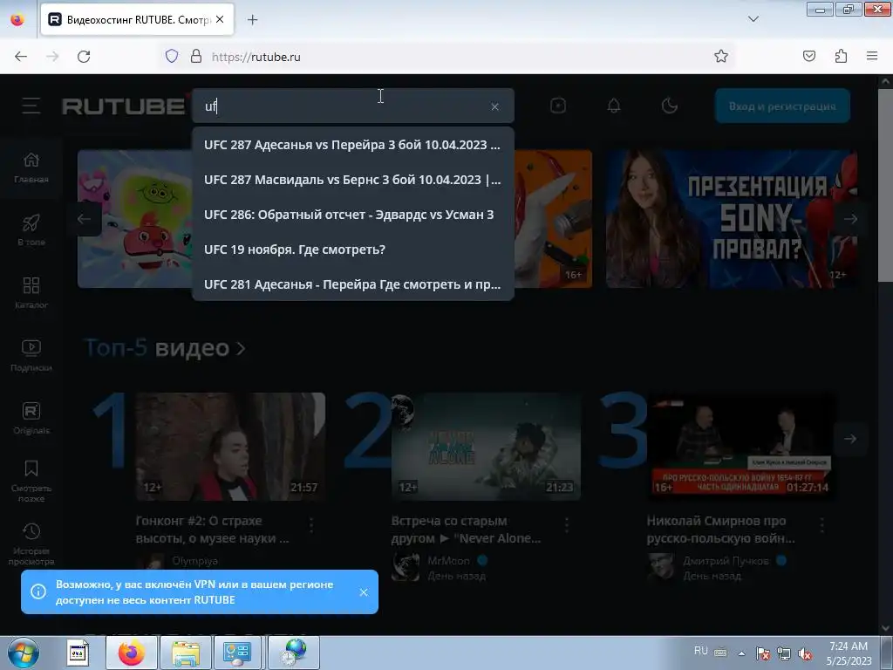The height and width of the screenshot is (670, 893).
Task: Click the RUTUBE logo
Action: point(124,106)
